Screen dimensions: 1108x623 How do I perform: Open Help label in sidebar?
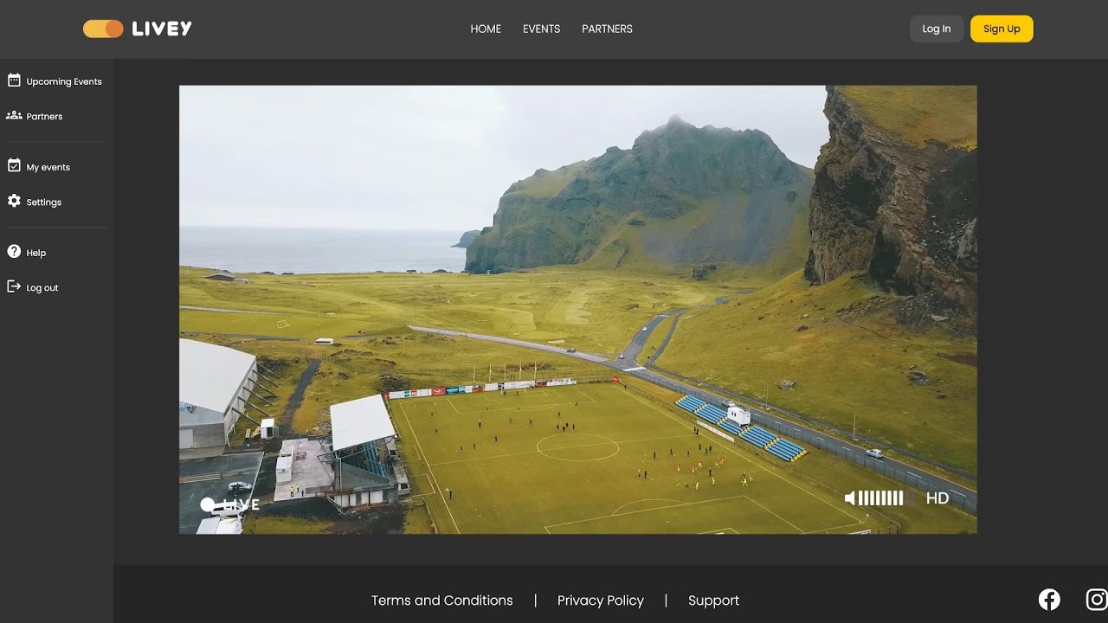pos(36,253)
